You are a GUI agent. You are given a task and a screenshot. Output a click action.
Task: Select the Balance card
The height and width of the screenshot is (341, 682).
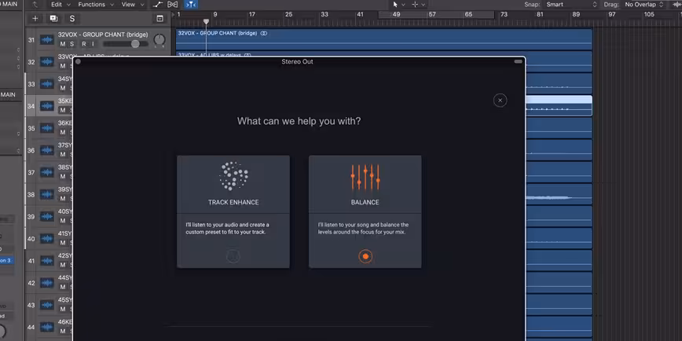pos(365,212)
